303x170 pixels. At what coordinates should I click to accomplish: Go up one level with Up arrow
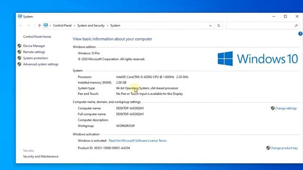[39, 25]
